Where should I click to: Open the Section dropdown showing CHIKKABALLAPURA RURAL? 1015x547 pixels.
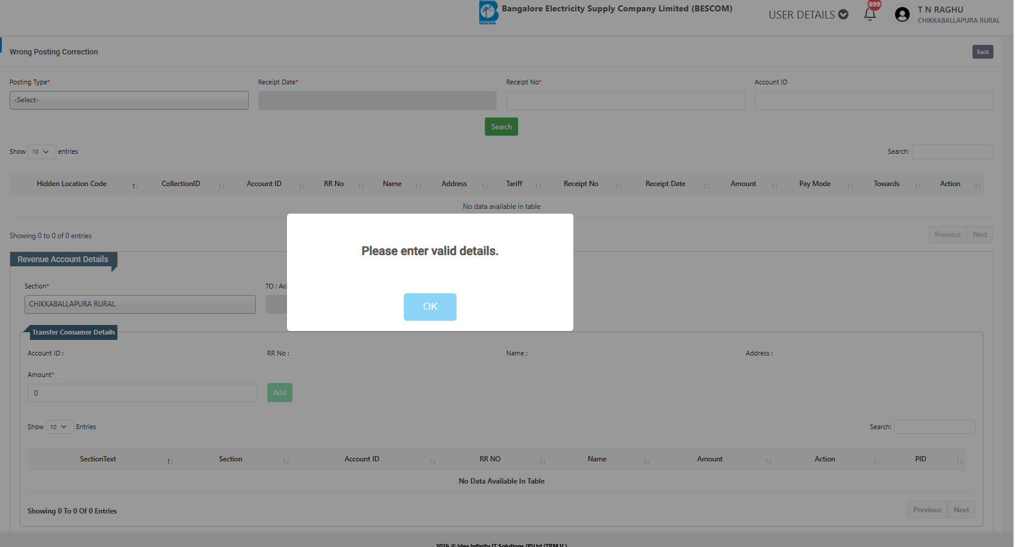pyautogui.click(x=140, y=304)
